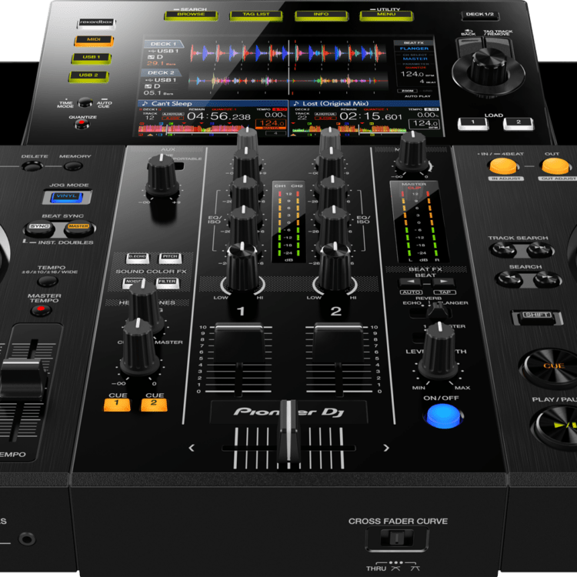Switch decks with DECK1/2 button
Viewport: 577px width, 577px height.
(479, 15)
